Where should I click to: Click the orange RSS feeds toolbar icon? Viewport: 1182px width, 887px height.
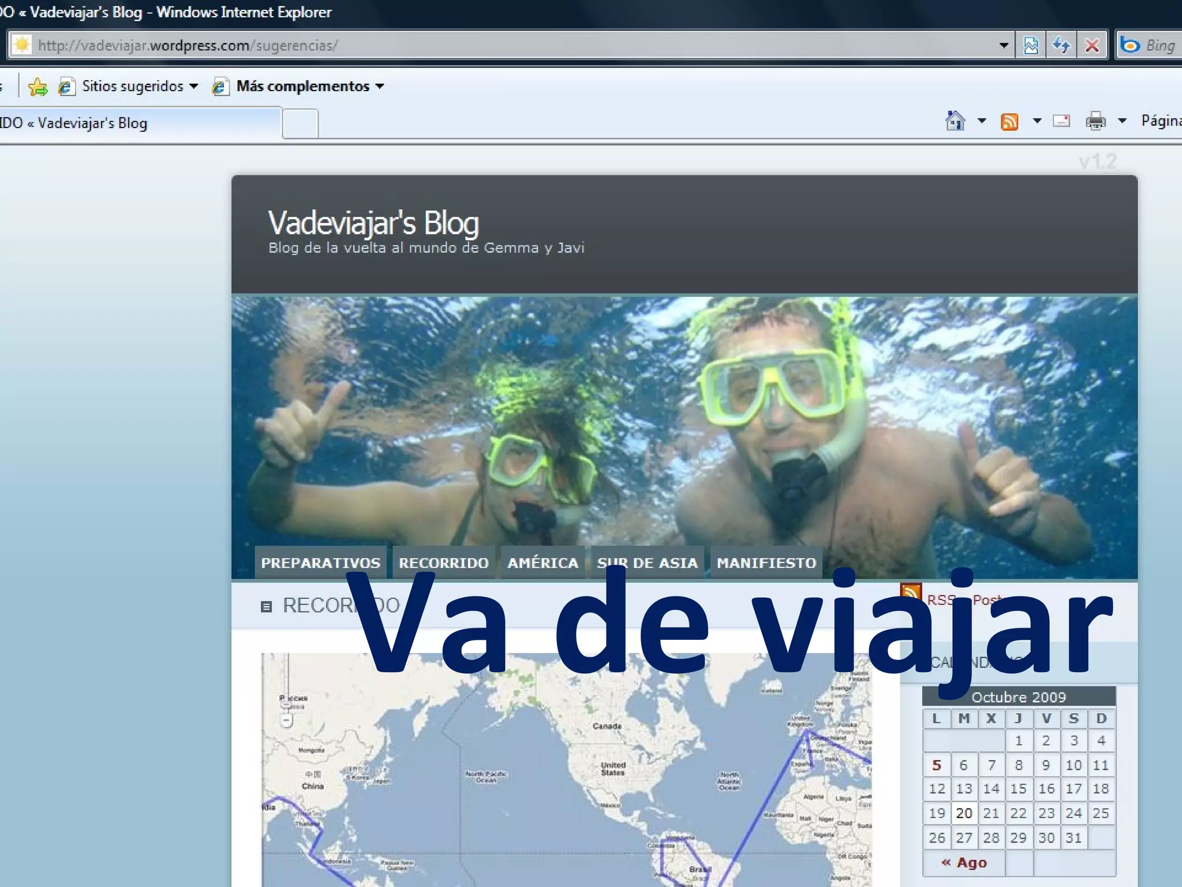pyautogui.click(x=1009, y=121)
